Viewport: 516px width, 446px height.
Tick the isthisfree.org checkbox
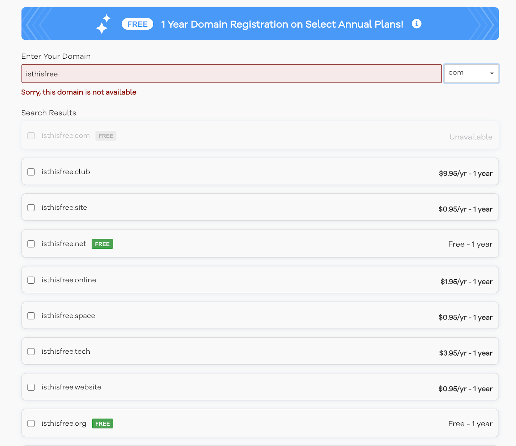[31, 423]
